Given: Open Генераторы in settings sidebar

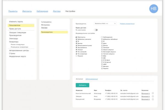Looking at the screenshot, I should tap(14, 42).
